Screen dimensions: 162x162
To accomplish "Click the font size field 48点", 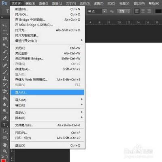I will [94, 11].
